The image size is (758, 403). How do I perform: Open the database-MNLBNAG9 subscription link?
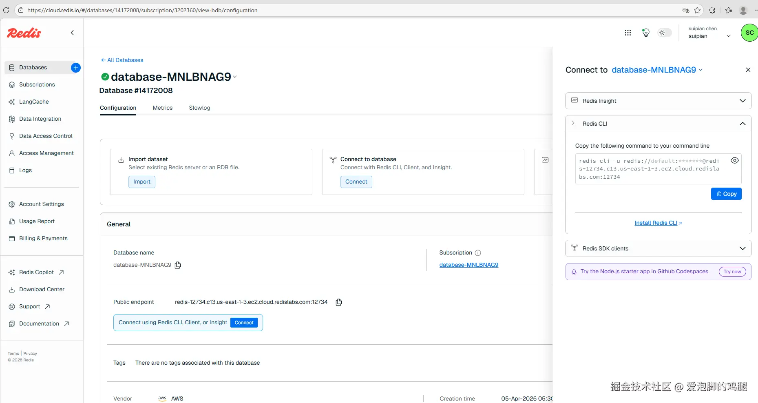(469, 265)
